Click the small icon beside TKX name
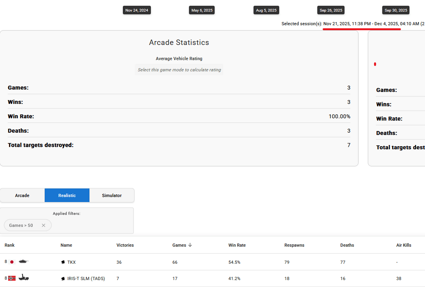The height and width of the screenshot is (287, 425). point(63,262)
